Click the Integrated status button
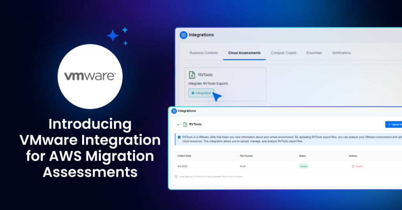Screen dimensions: 402x210 [x=201, y=93]
